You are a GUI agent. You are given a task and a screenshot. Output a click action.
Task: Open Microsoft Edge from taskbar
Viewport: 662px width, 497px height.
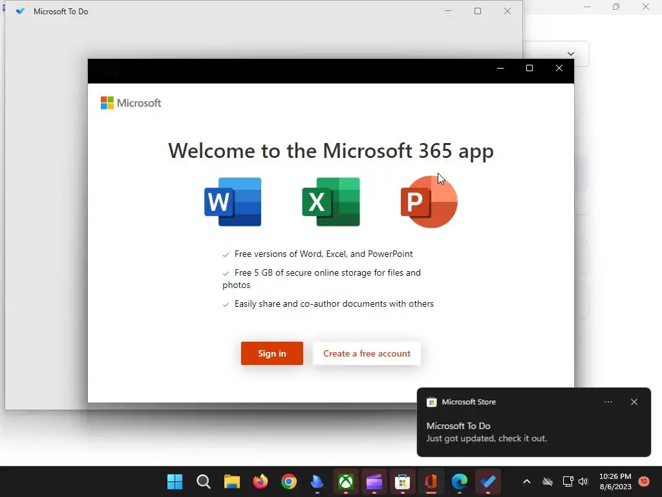pos(460,481)
